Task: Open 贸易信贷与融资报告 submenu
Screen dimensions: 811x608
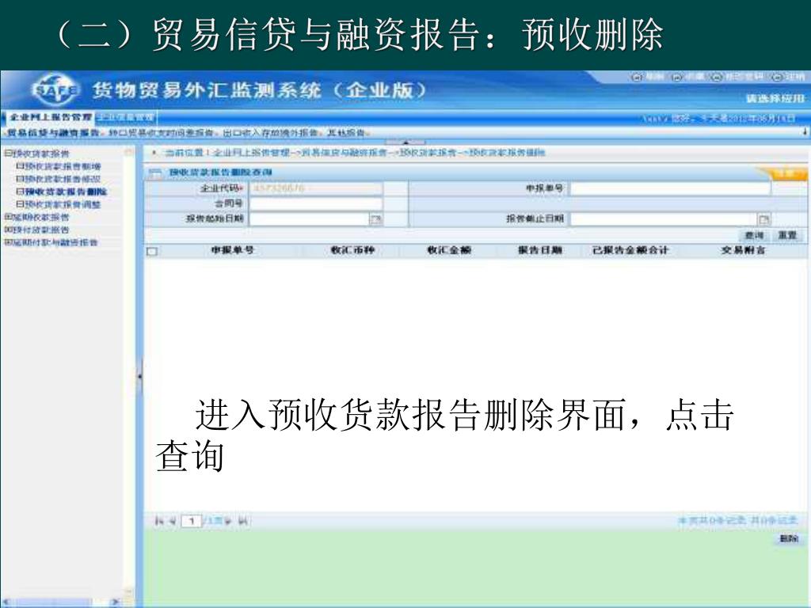Action: (x=53, y=133)
